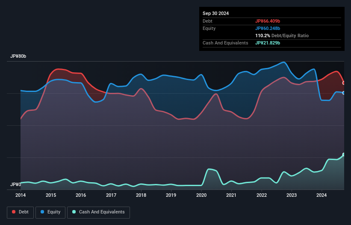Select the Cash data point marker
This screenshot has width=351, height=225.
click(x=344, y=154)
